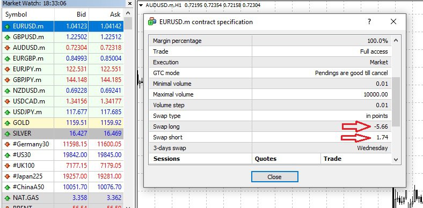
Task: Click the green arrow icon beside #US30
Action: click(8, 155)
